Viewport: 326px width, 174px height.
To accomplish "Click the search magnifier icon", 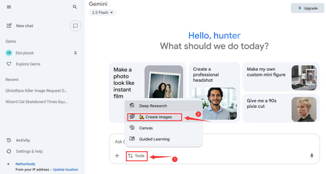I will coord(75,7).
